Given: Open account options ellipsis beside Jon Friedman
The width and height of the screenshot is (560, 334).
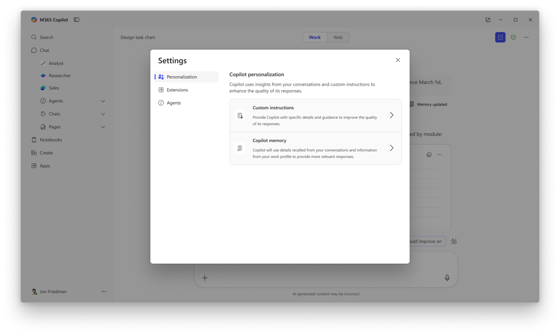Looking at the screenshot, I should click(x=104, y=292).
